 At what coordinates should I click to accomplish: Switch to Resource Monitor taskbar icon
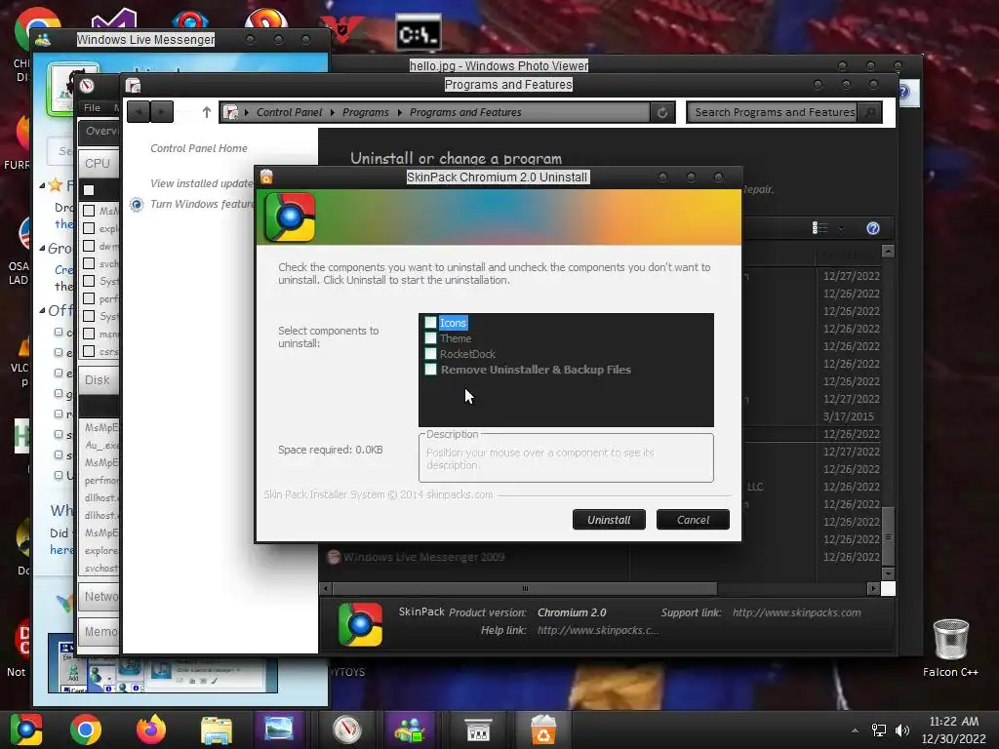346,729
